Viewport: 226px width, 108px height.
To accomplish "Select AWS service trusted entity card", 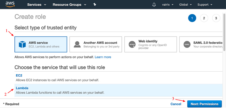I will pyautogui.click(x=41, y=44).
